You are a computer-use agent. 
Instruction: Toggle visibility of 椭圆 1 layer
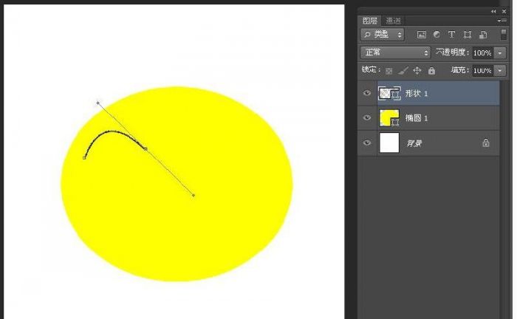coord(367,118)
